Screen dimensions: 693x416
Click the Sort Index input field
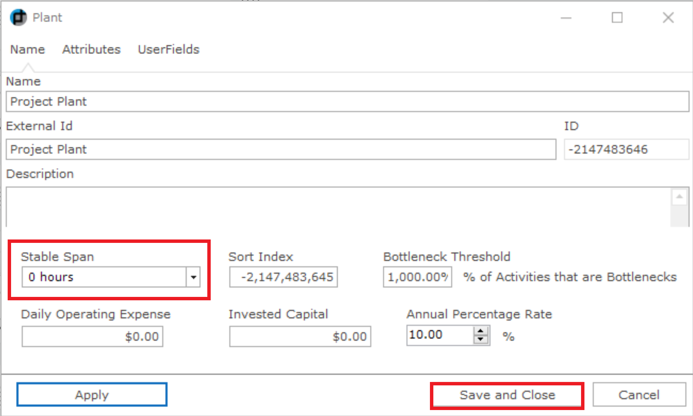pyautogui.click(x=283, y=277)
